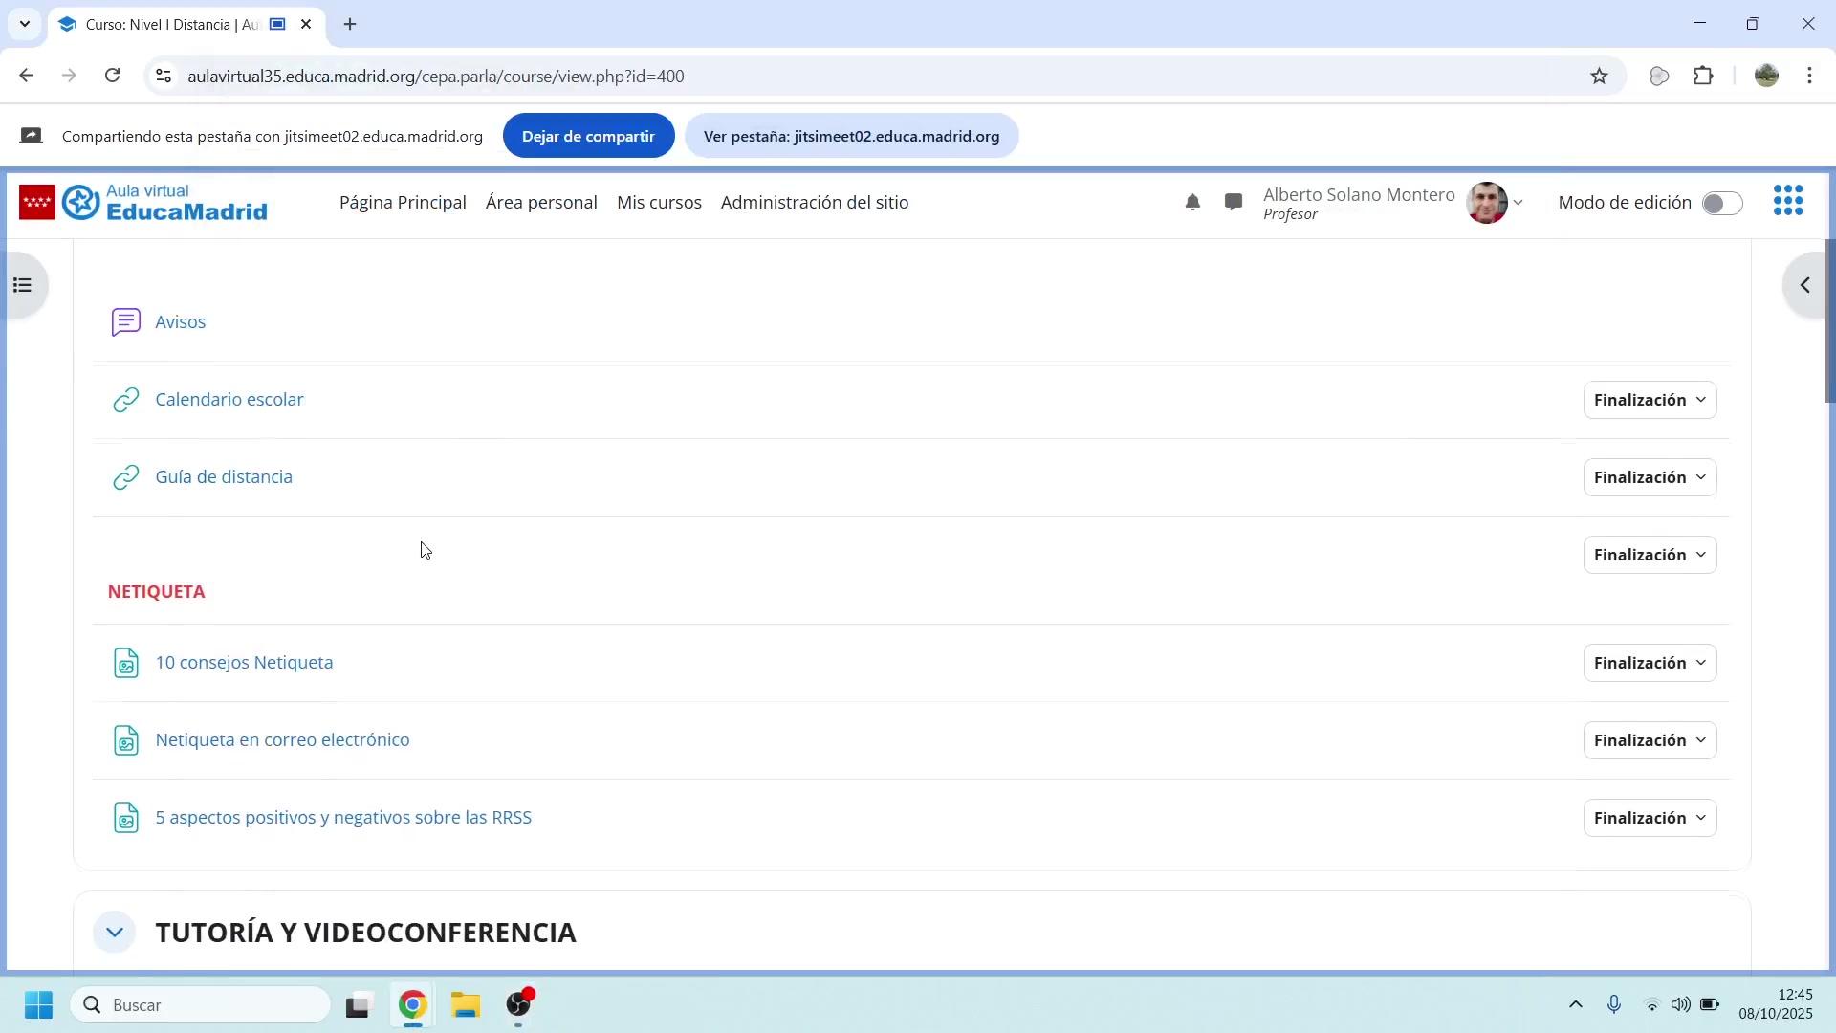Image resolution: width=1836 pixels, height=1033 pixels.
Task: Click the Windows taskbar search box
Action: 201,1005
